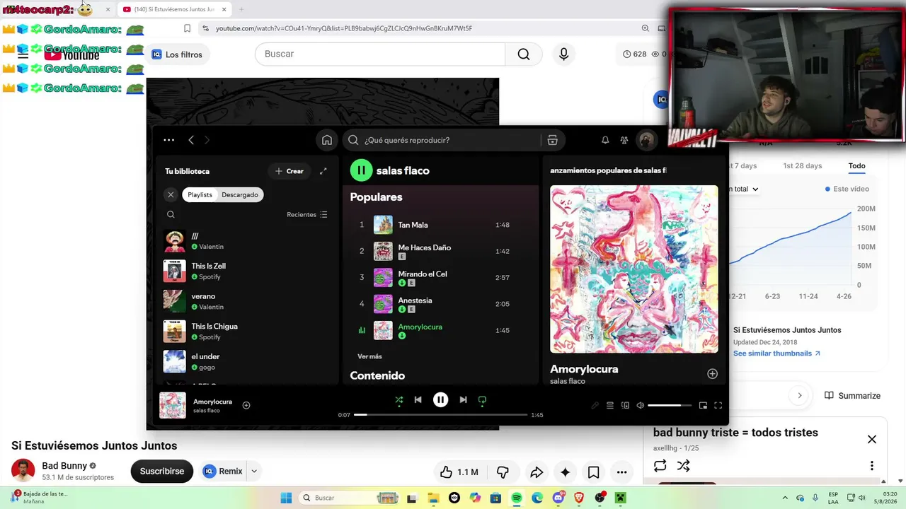Open the el under playlist
Image resolution: width=906 pixels, height=509 pixels.
pos(246,361)
